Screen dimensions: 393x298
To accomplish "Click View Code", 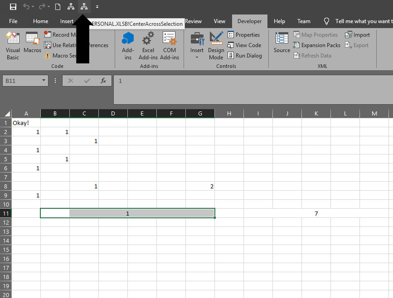I will click(244, 45).
